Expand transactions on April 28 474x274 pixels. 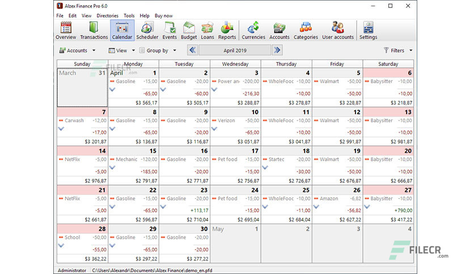click(61, 246)
